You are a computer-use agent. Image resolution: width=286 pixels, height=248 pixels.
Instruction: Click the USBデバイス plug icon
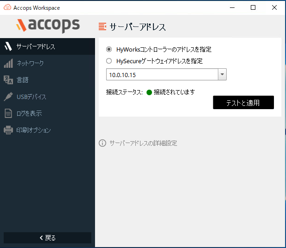8,97
